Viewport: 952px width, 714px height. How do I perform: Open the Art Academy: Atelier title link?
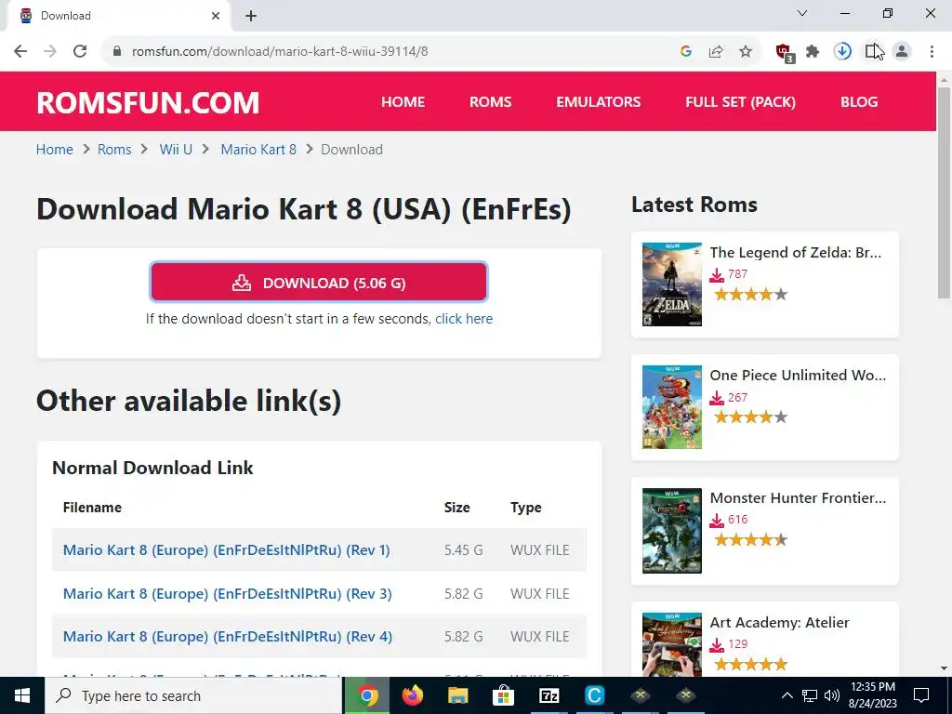point(780,622)
